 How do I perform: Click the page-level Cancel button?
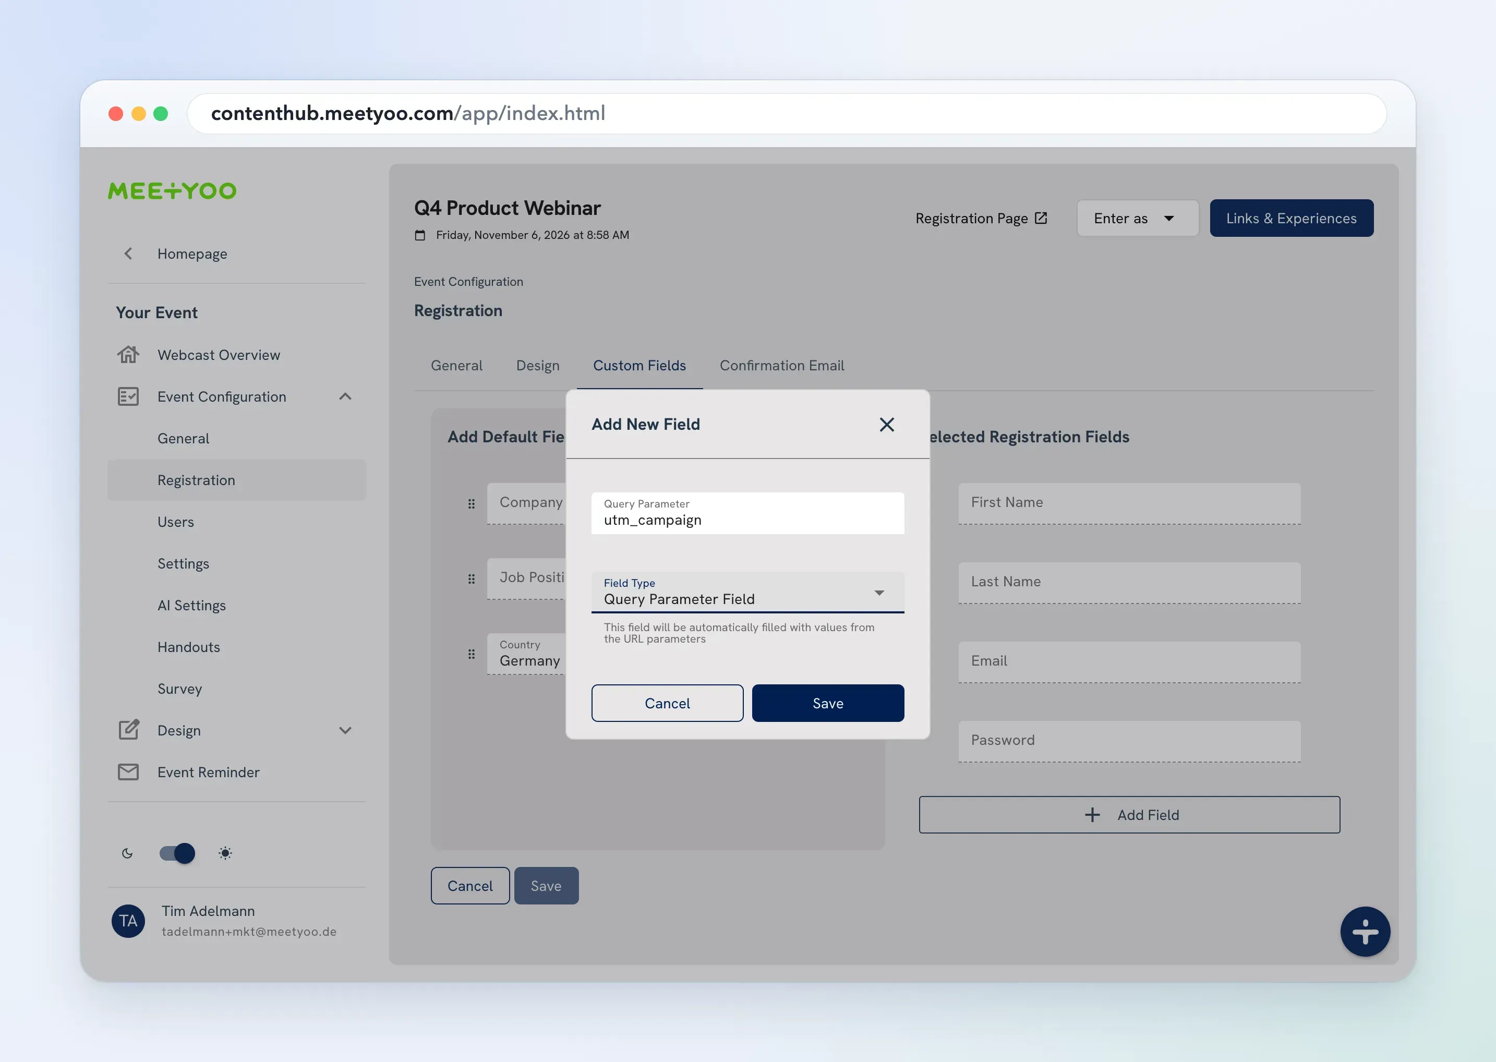coord(470,886)
